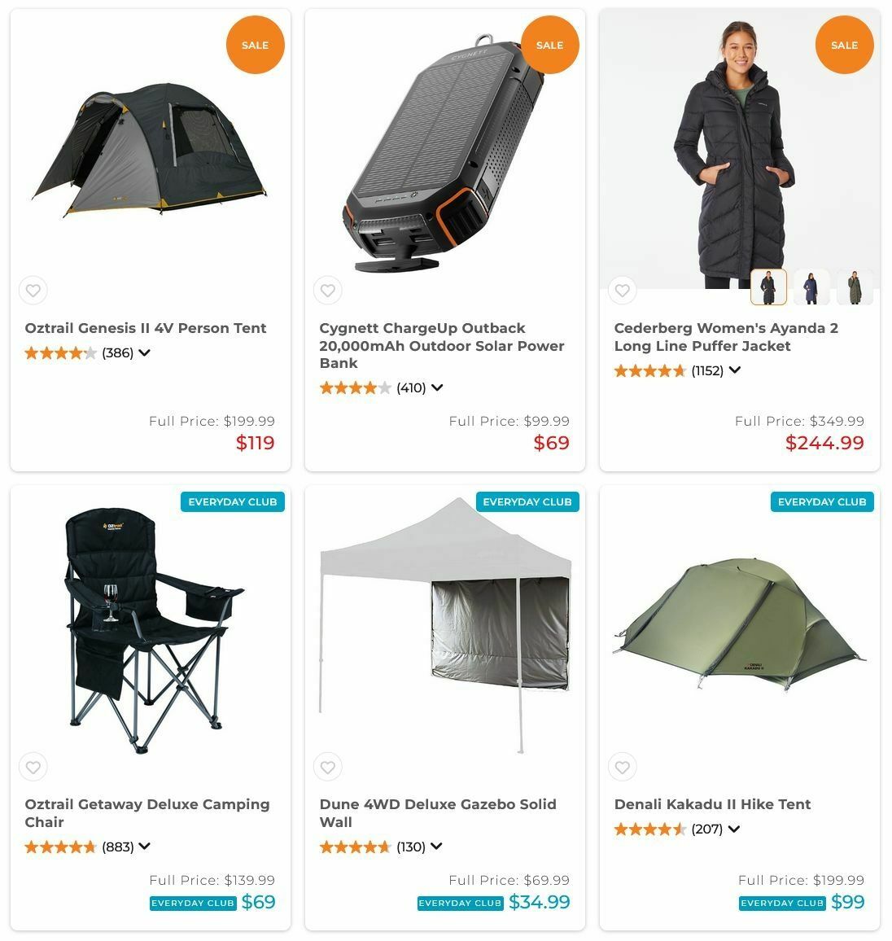Choose navy blue jacket color thumbnail
Screen dimensions: 892x941
(x=811, y=287)
